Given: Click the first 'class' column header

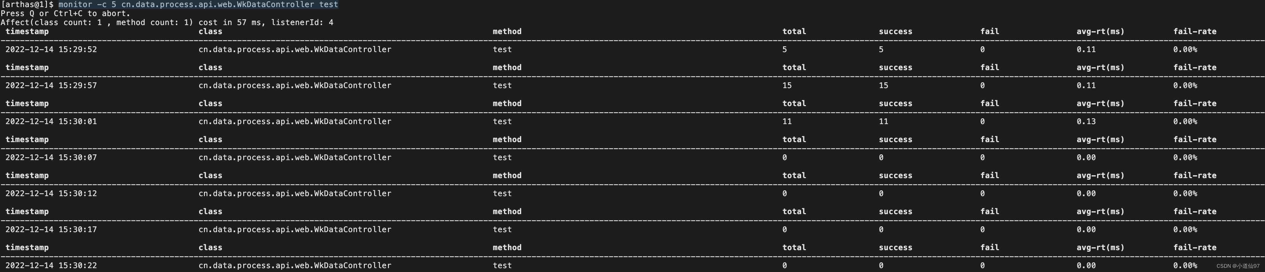Looking at the screenshot, I should [x=210, y=32].
